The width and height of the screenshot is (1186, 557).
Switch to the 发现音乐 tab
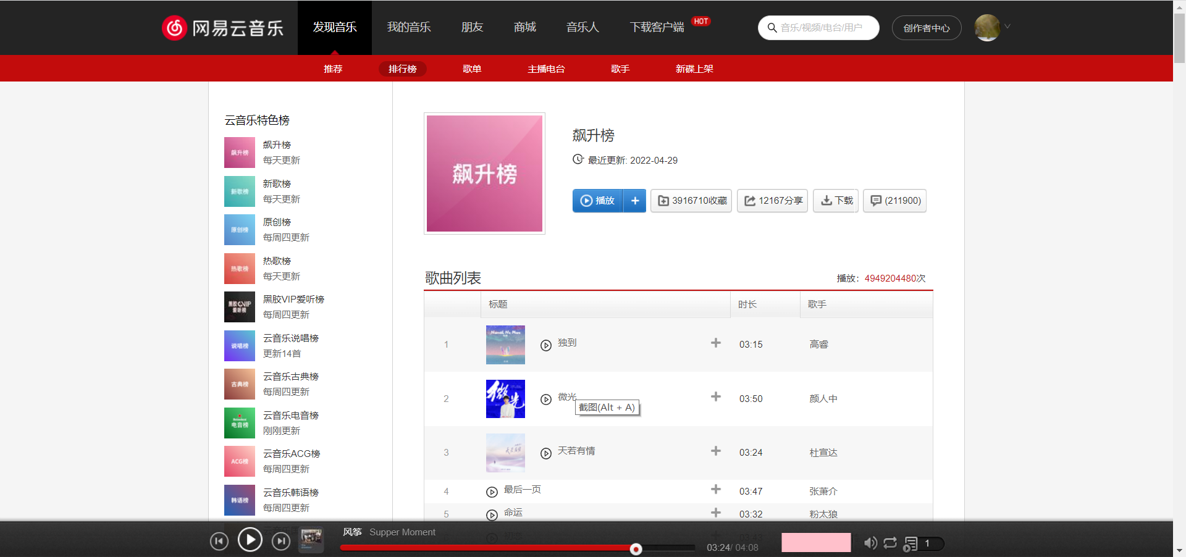click(335, 28)
